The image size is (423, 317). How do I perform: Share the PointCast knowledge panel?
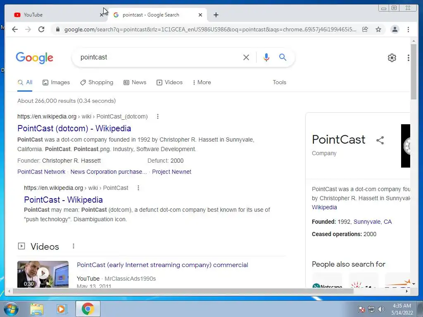(380, 140)
